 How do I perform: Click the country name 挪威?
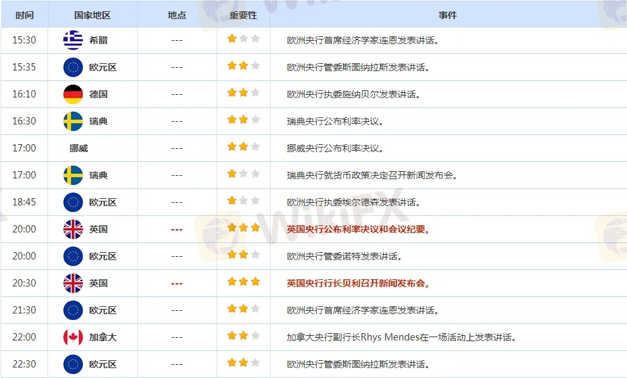click(x=79, y=148)
